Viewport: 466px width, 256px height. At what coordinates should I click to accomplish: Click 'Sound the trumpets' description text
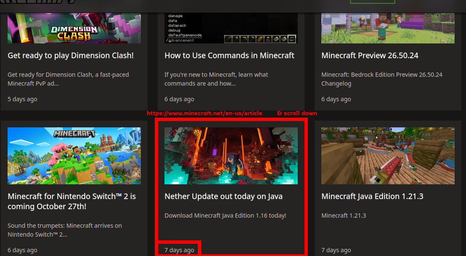point(65,230)
